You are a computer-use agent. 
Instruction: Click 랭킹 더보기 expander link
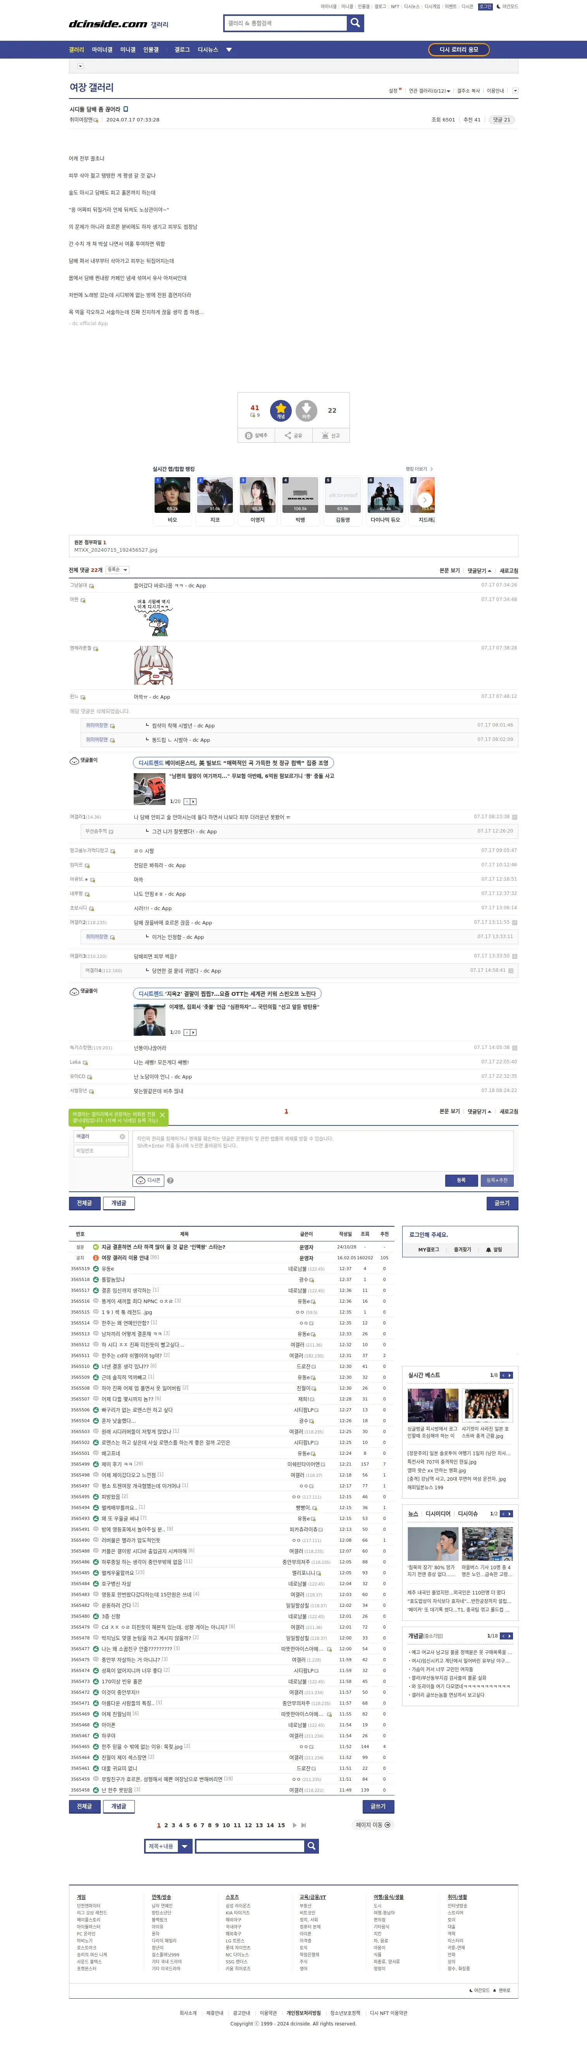click(x=419, y=469)
